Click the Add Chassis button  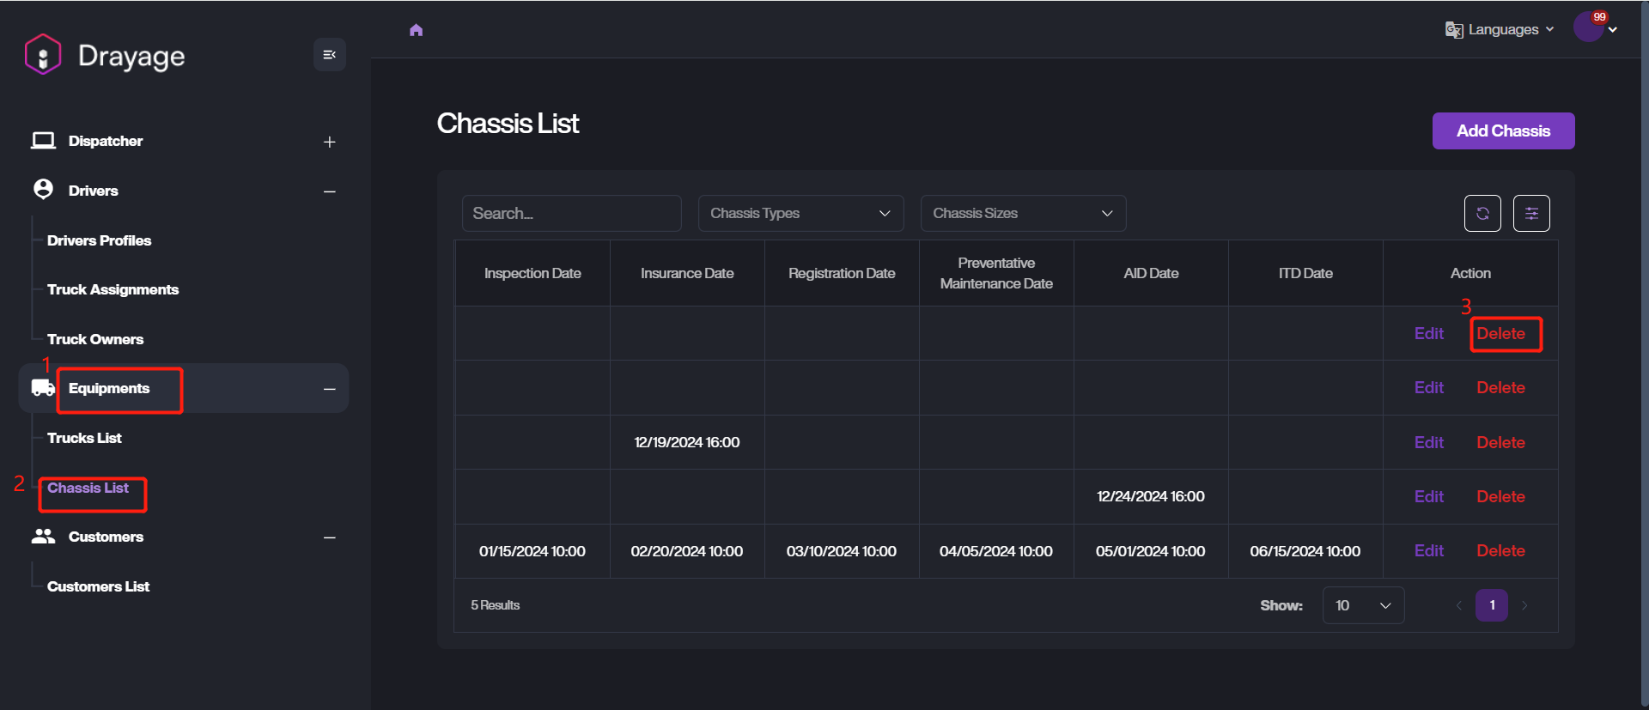tap(1503, 131)
